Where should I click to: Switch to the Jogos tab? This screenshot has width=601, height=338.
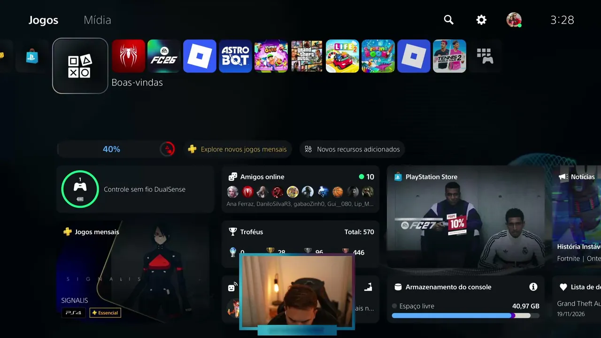pyautogui.click(x=43, y=20)
